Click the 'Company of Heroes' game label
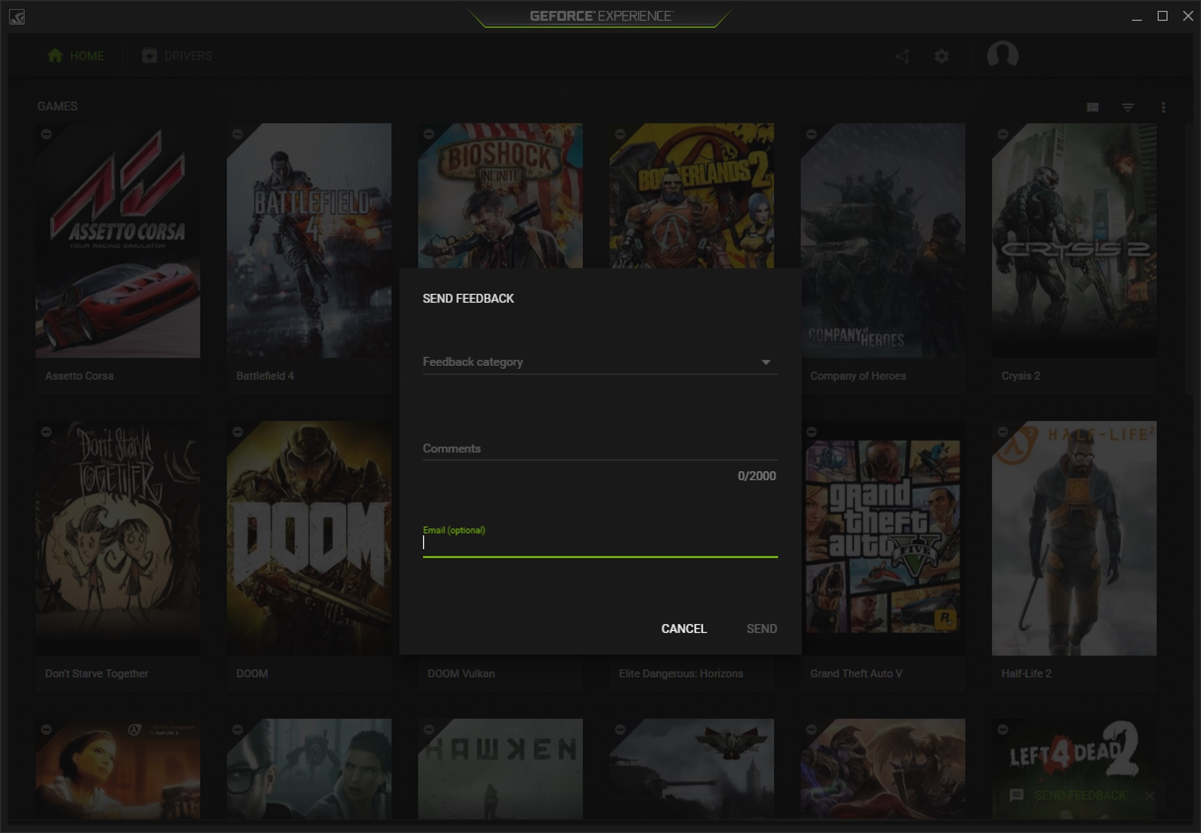Image resolution: width=1201 pixels, height=833 pixels. click(858, 376)
